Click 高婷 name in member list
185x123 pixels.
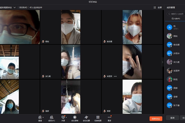click(175, 88)
